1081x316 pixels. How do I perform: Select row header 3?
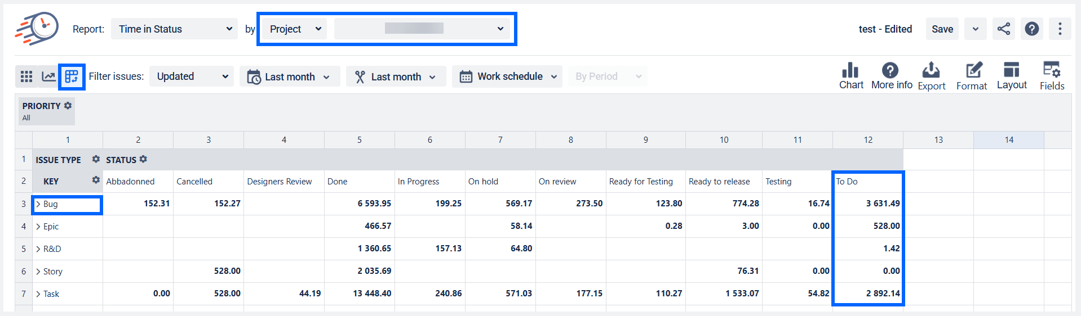(x=24, y=204)
